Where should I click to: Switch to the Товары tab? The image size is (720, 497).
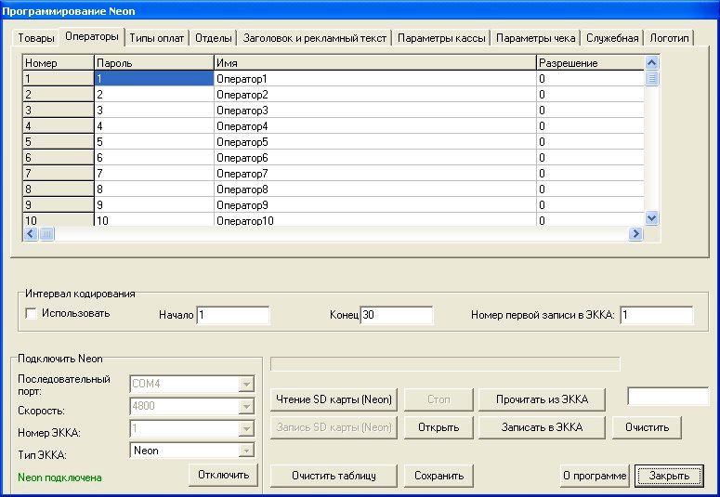[x=36, y=38]
